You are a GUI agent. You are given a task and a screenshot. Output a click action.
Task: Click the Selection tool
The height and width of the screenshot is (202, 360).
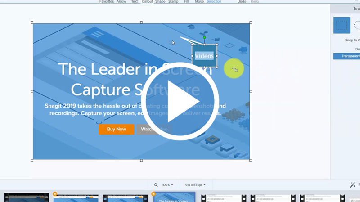pos(214,2)
